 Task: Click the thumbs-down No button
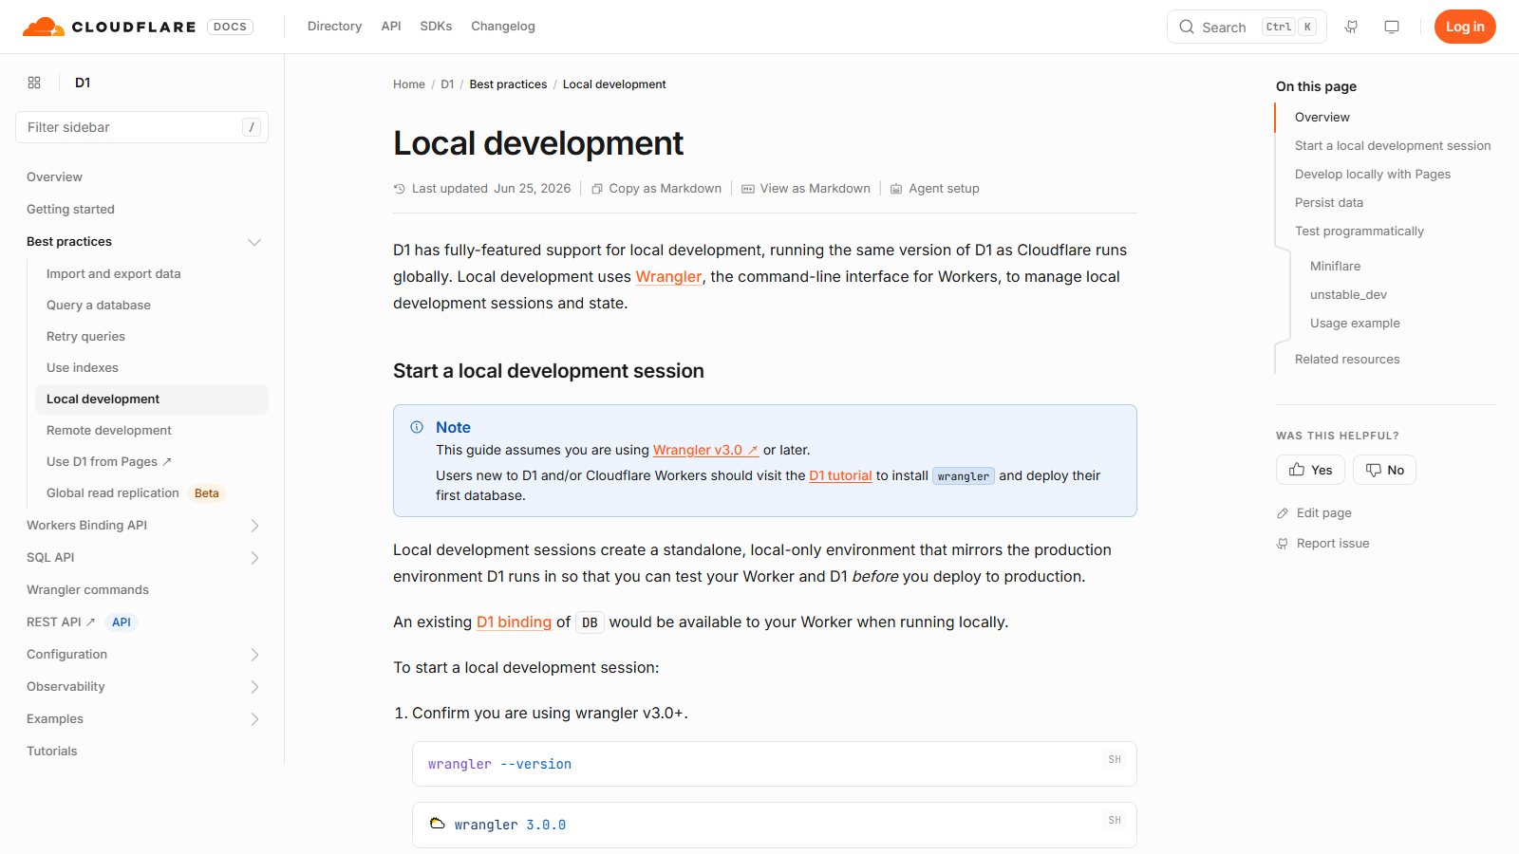(1384, 470)
